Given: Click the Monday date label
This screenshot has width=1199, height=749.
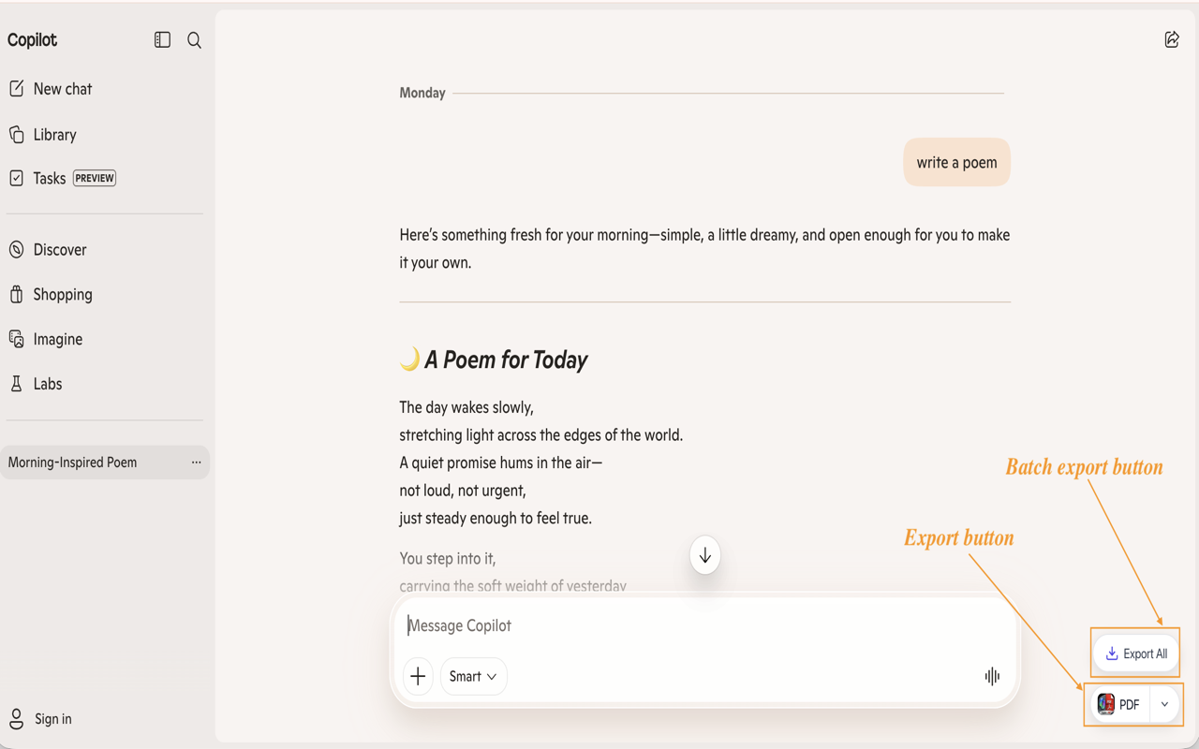Looking at the screenshot, I should [422, 93].
